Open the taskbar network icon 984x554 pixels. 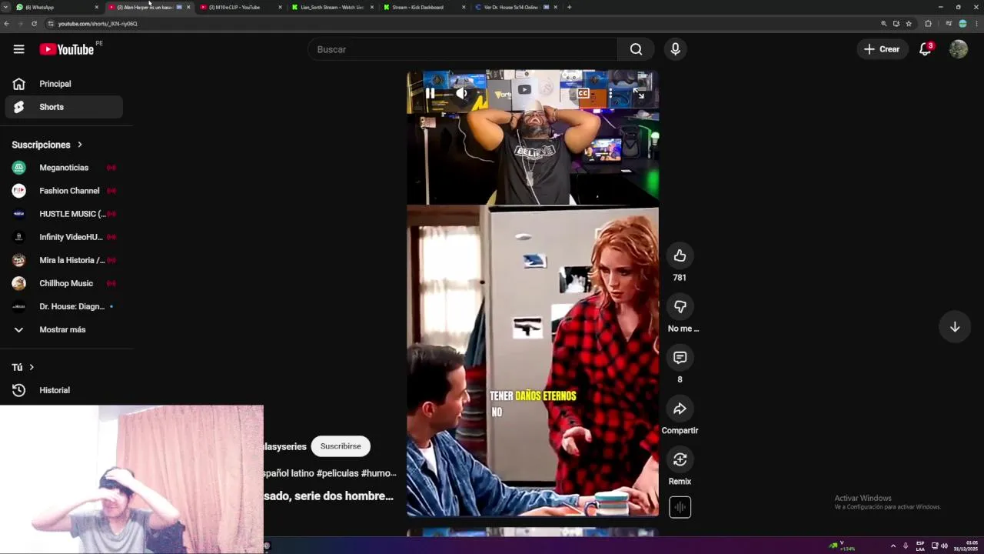(x=935, y=546)
